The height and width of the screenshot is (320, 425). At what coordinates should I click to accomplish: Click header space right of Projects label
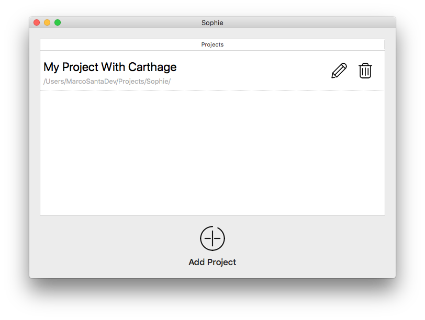[x=305, y=44]
